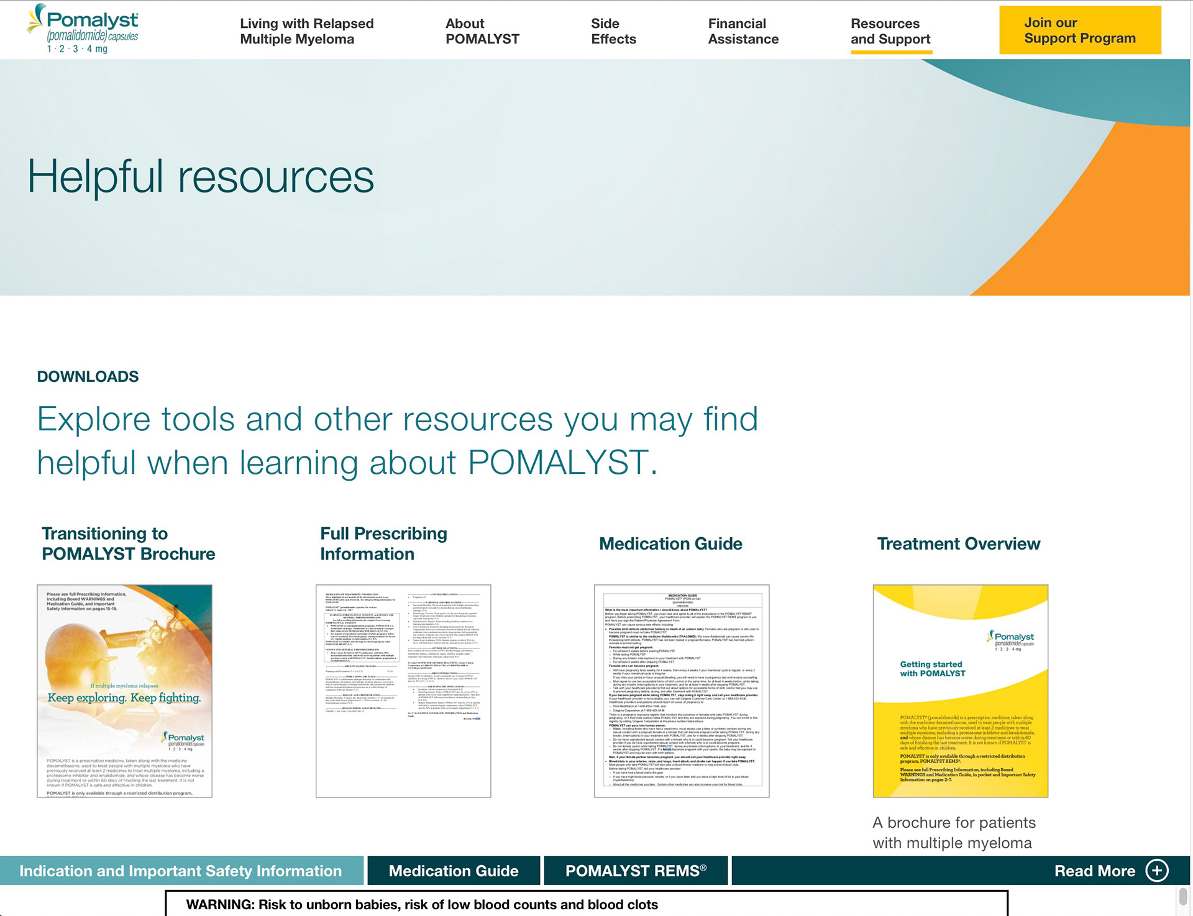The height and width of the screenshot is (916, 1193).
Task: Click the scrollbar handle in the safety panel
Action: [x=1183, y=897]
